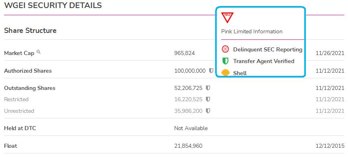Click the shield icon beside 52,206,725

(208, 88)
